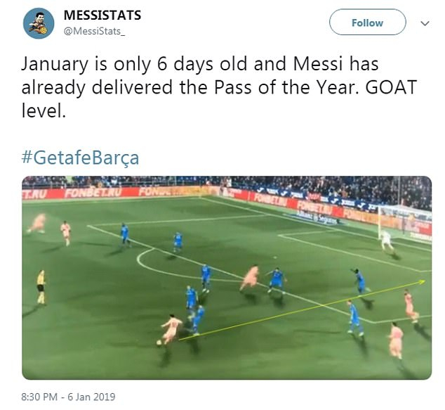Click the MessiStats cartoon profile avatar
445x410 pixels.
point(39,23)
